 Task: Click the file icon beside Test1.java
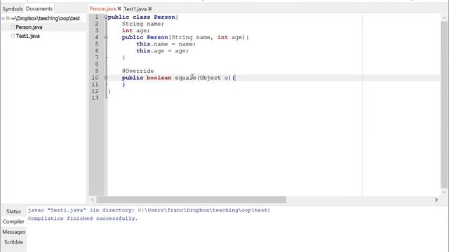tap(13, 36)
